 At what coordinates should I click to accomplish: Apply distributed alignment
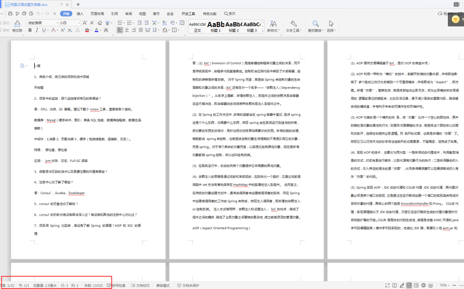(x=148, y=30)
